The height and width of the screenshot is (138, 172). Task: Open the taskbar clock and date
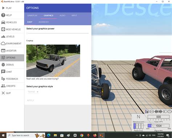(160, 135)
